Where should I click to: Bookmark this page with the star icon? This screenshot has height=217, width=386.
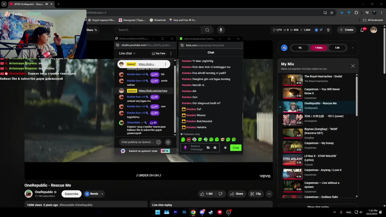point(332,13)
